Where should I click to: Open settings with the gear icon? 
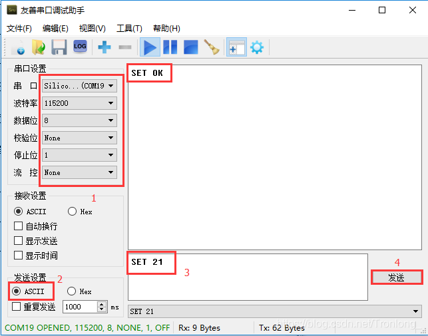click(257, 47)
